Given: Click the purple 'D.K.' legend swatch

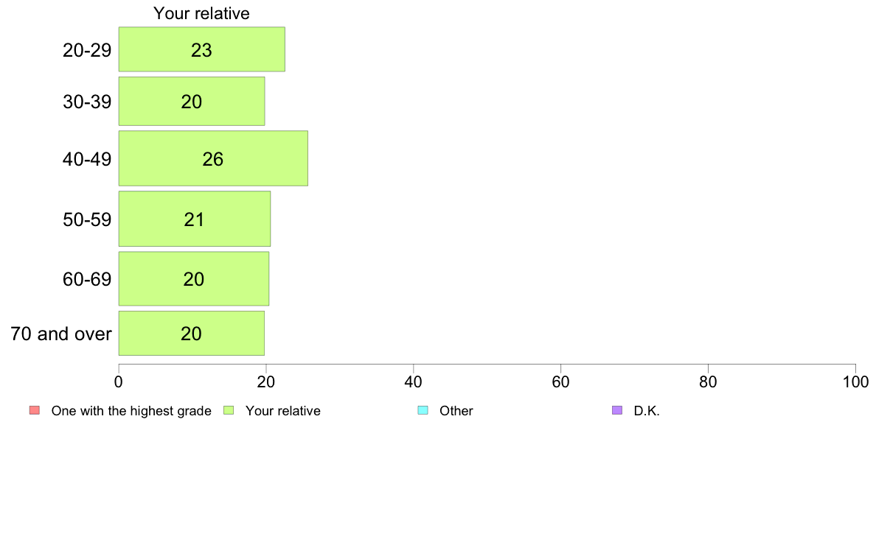Looking at the screenshot, I should point(617,410).
